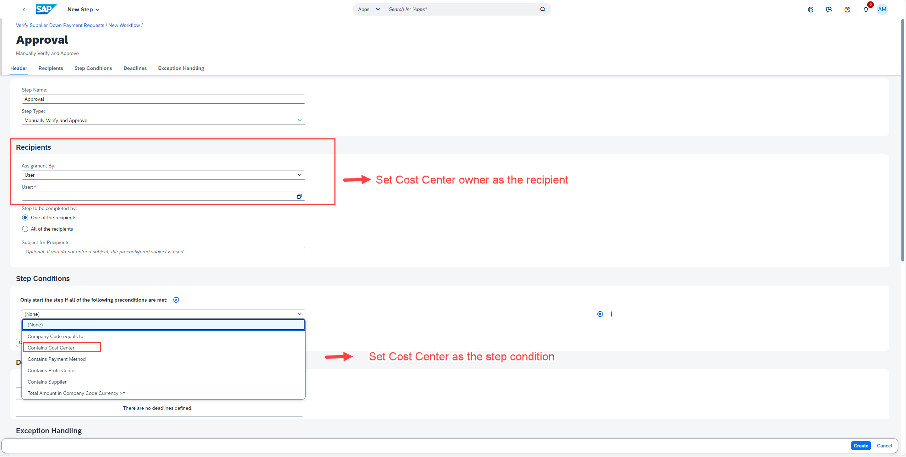Follow Verify Supplier Down Payment Requests breadcrumb
Viewport: 906px width, 457px height.
pyautogui.click(x=60, y=25)
